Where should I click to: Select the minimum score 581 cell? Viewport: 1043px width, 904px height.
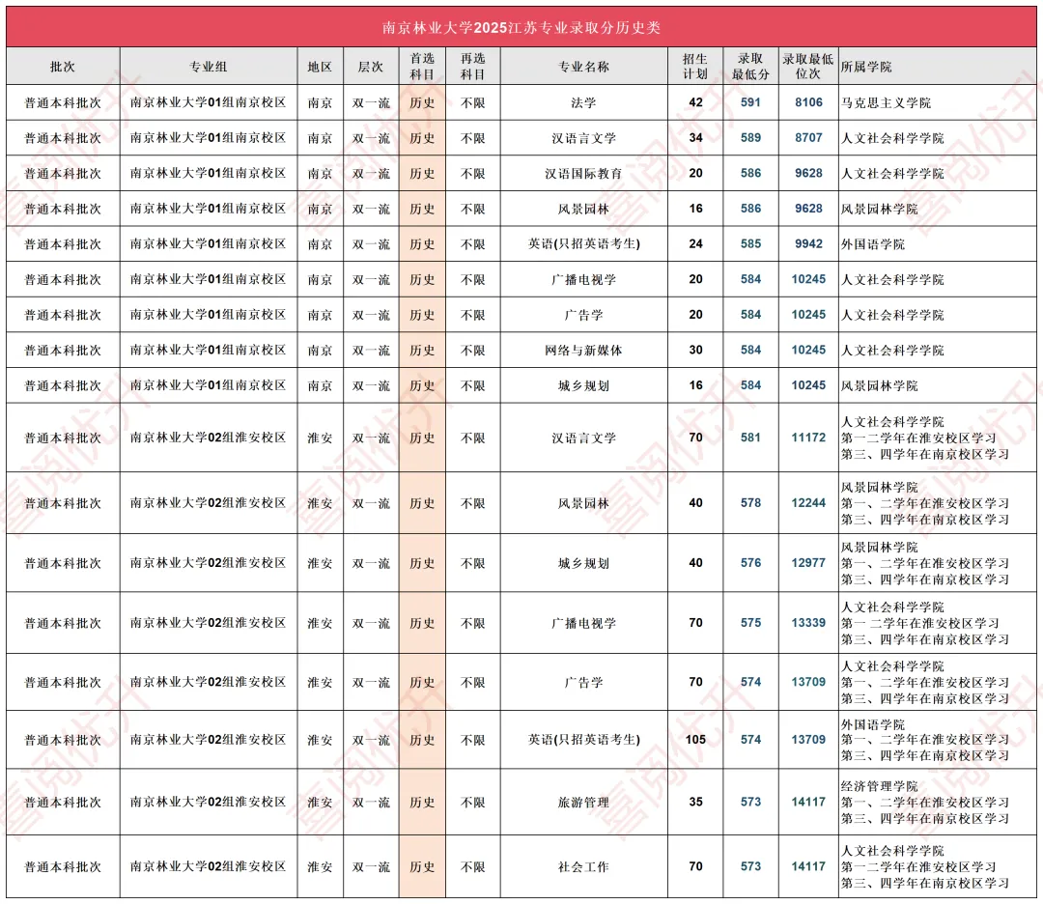point(750,438)
